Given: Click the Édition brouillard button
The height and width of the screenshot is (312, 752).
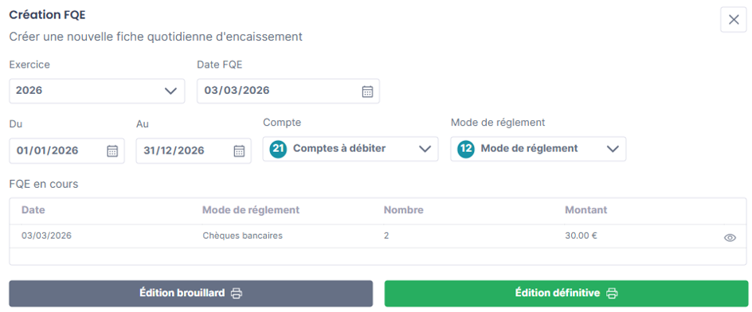Looking at the screenshot, I should pyautogui.click(x=191, y=294).
